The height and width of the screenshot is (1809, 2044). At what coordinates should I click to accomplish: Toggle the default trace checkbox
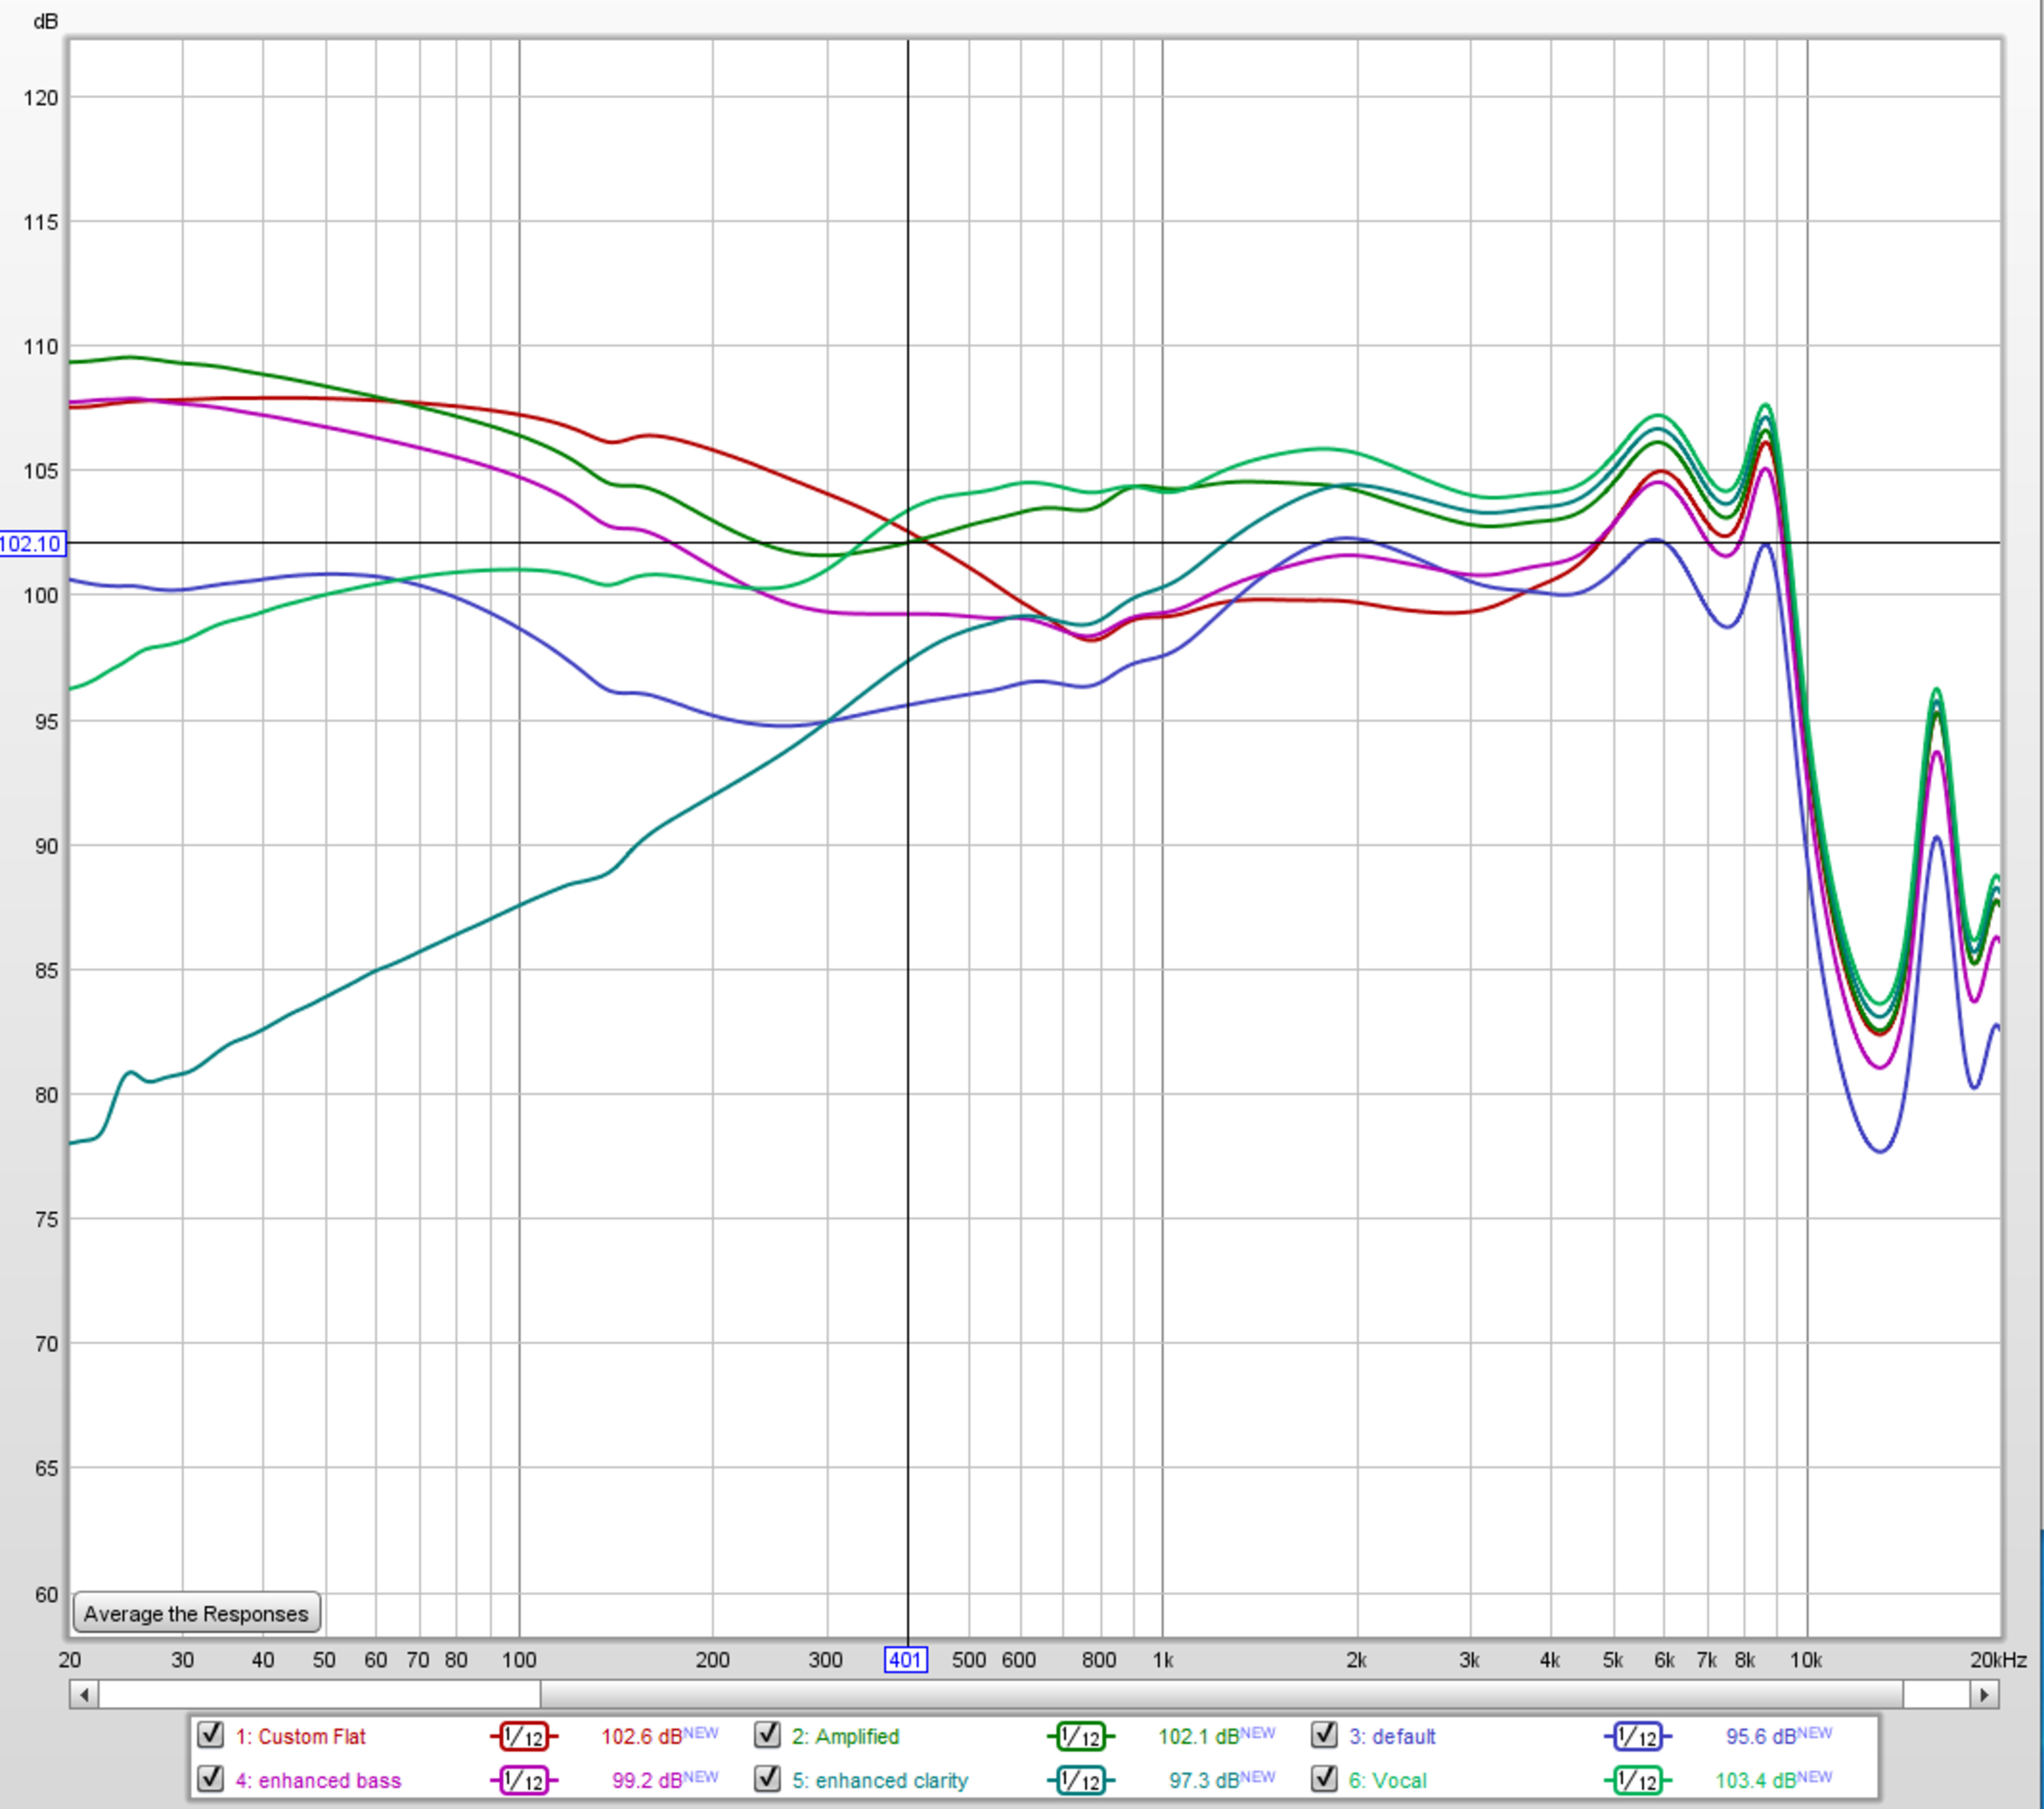(x=1324, y=1735)
